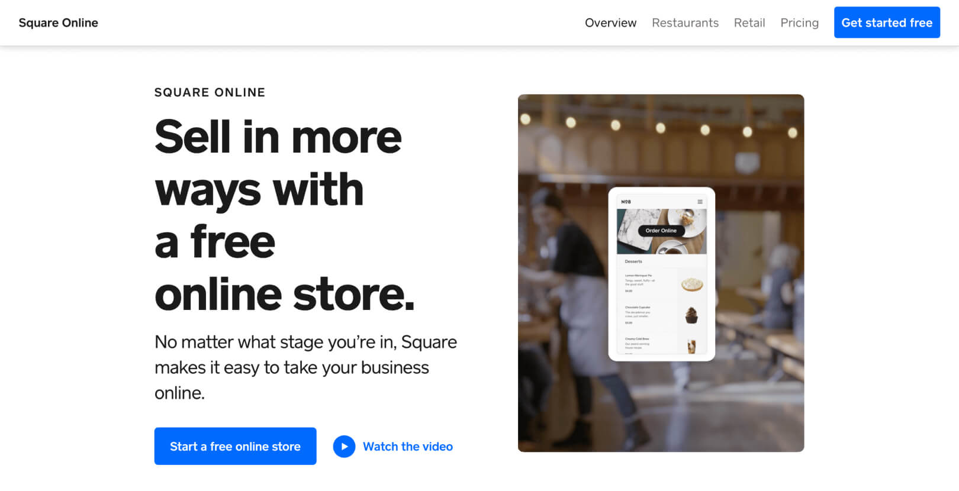Click the blue play icon beside Watch the video
The width and height of the screenshot is (959, 491).
344,447
